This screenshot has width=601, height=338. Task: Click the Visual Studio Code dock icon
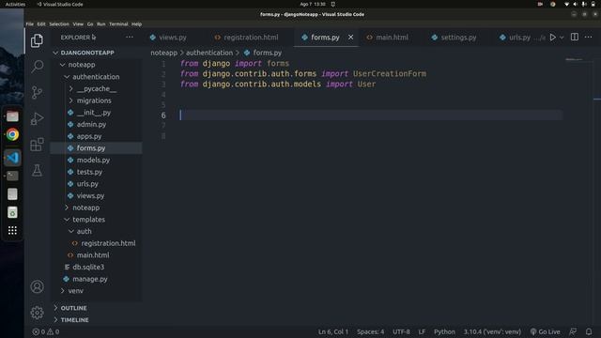[12, 158]
